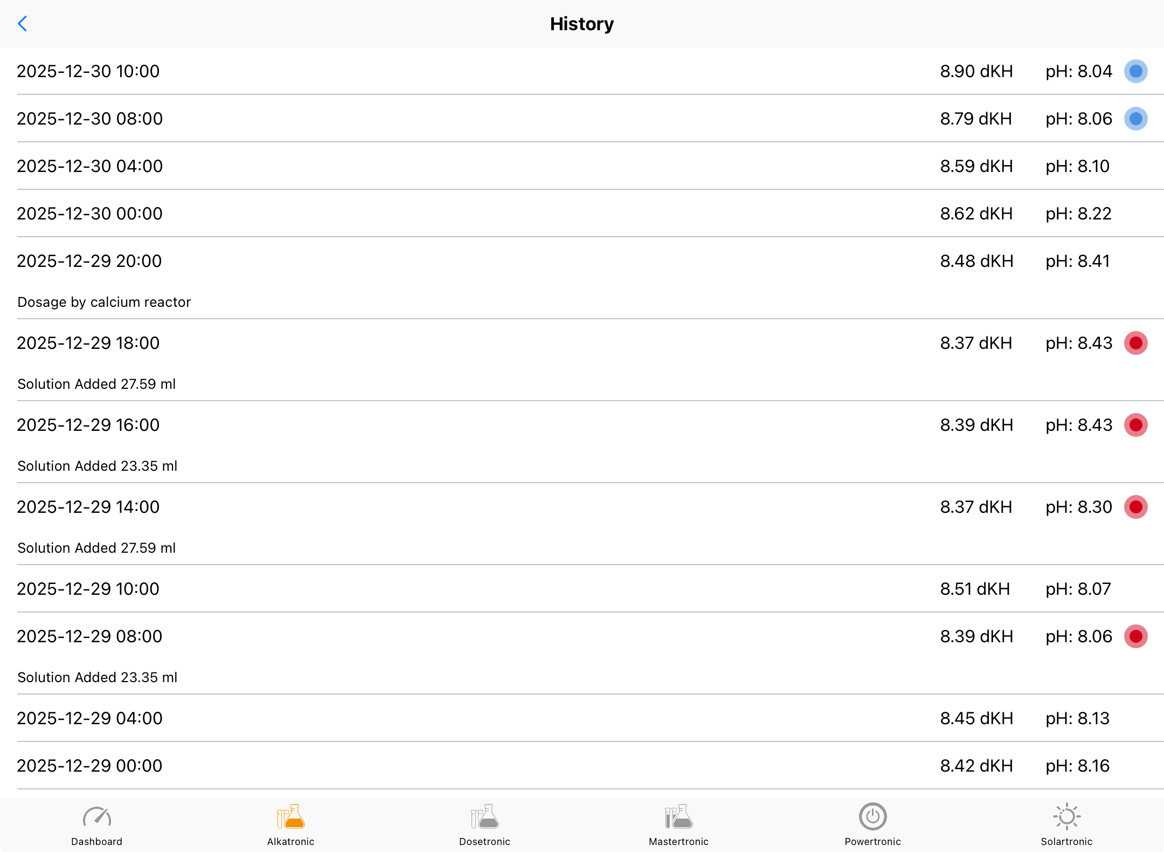Switch to the Solartronic tab label
The height and width of the screenshot is (852, 1164).
coord(1067,842)
